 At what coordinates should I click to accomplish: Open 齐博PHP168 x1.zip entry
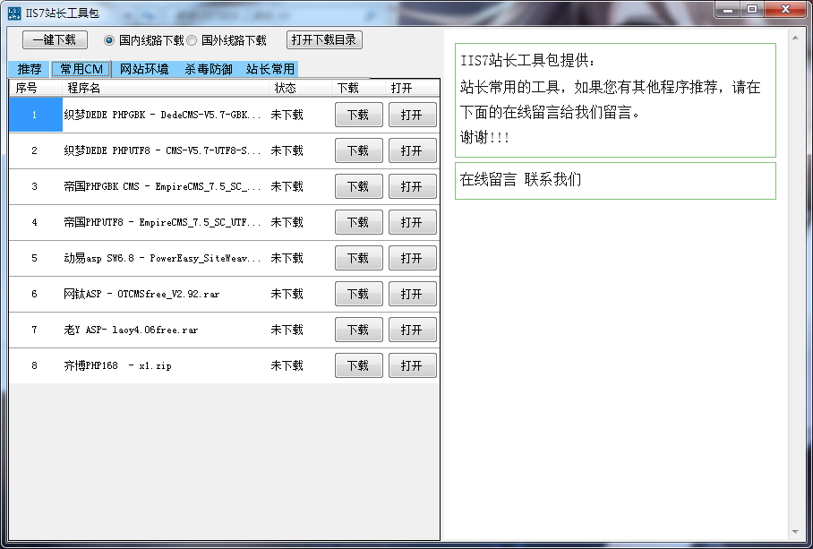click(412, 365)
